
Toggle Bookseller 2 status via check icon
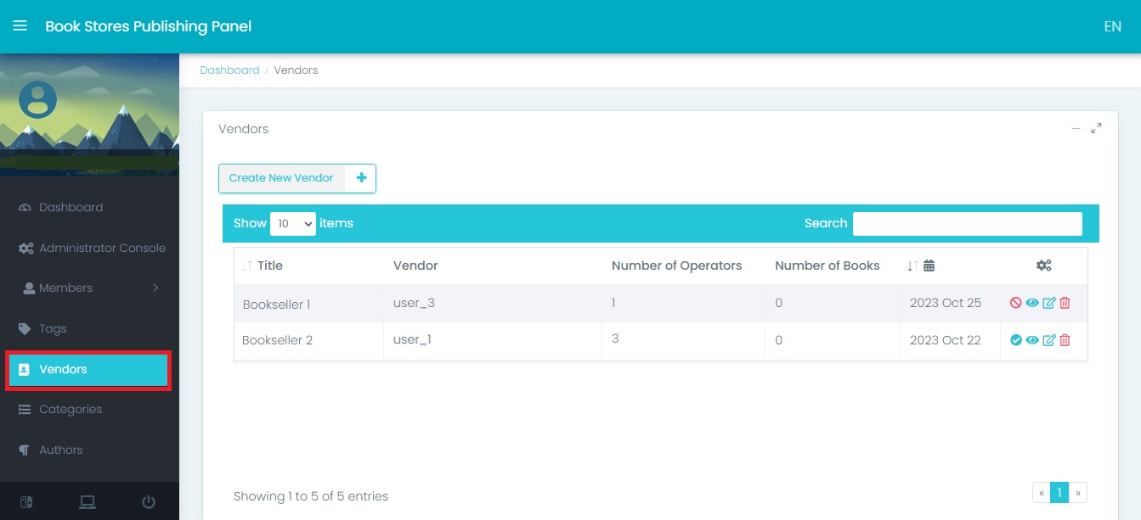click(1015, 340)
